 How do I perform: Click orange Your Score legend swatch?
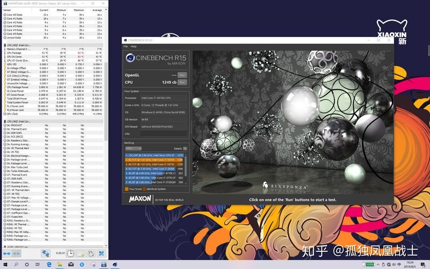127,189
